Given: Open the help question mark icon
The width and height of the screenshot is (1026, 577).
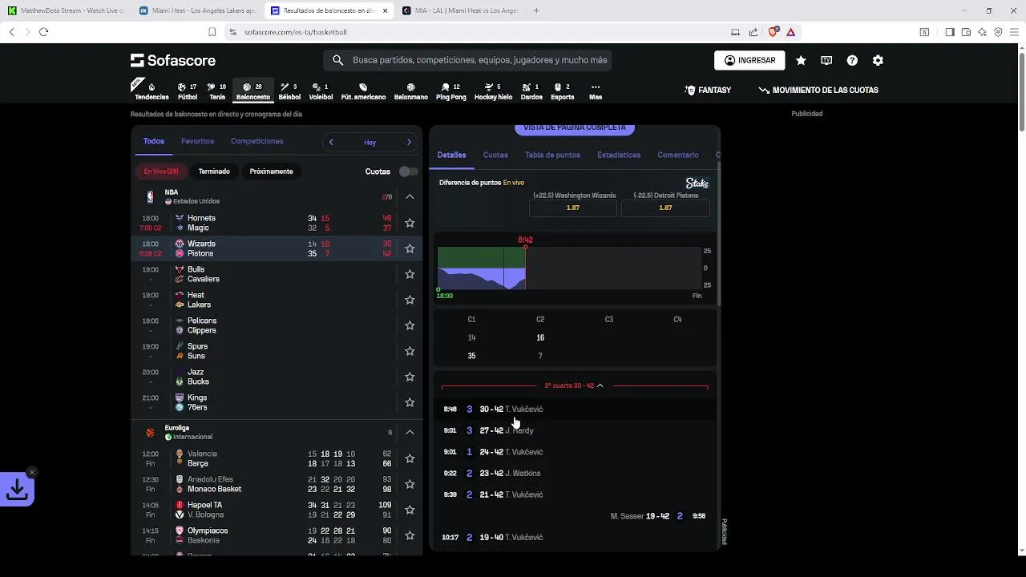Looking at the screenshot, I should 852,60.
